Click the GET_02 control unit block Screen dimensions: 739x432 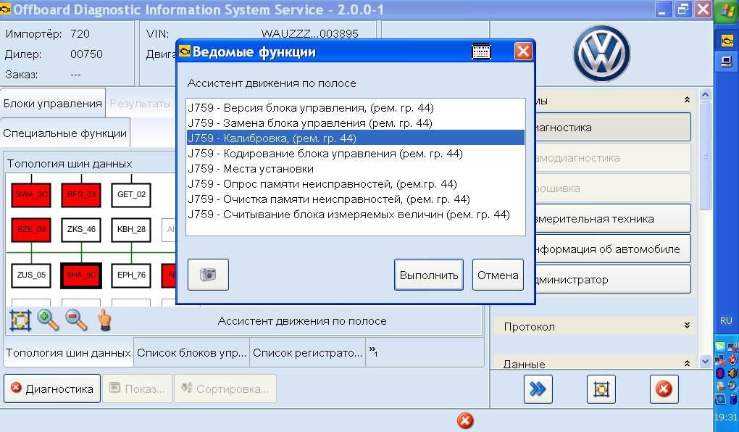coord(131,195)
